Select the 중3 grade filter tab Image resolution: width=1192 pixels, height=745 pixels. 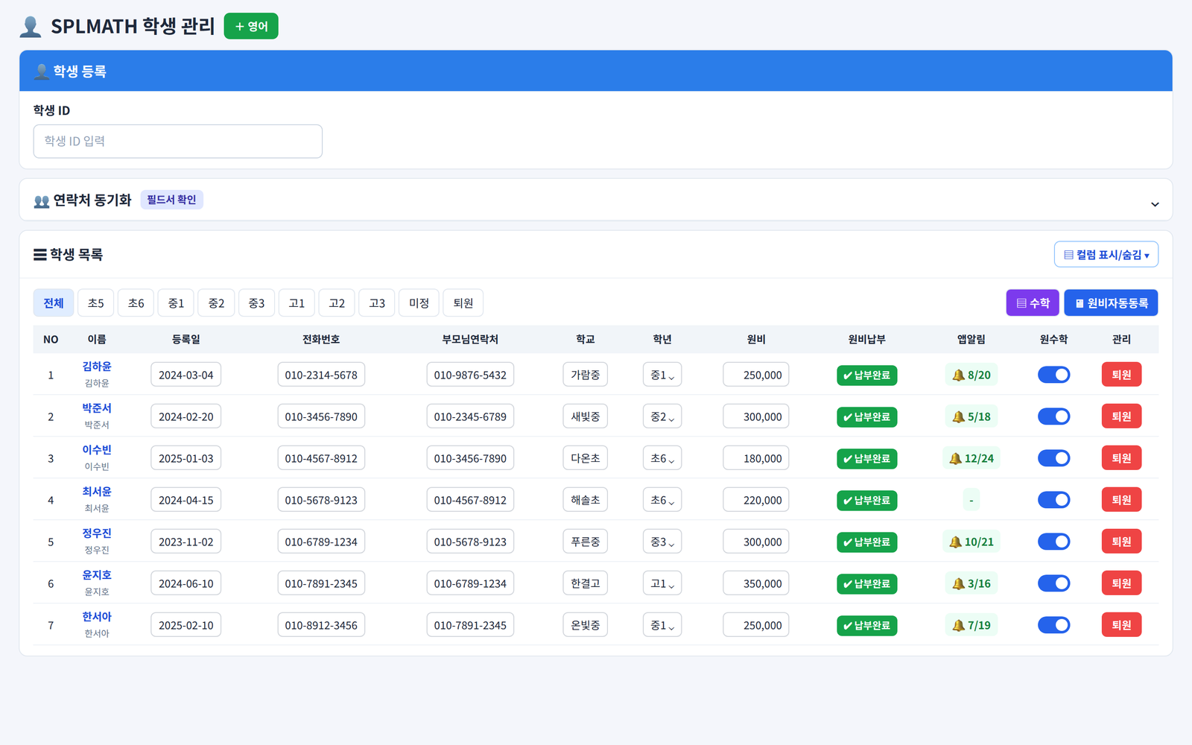256,303
